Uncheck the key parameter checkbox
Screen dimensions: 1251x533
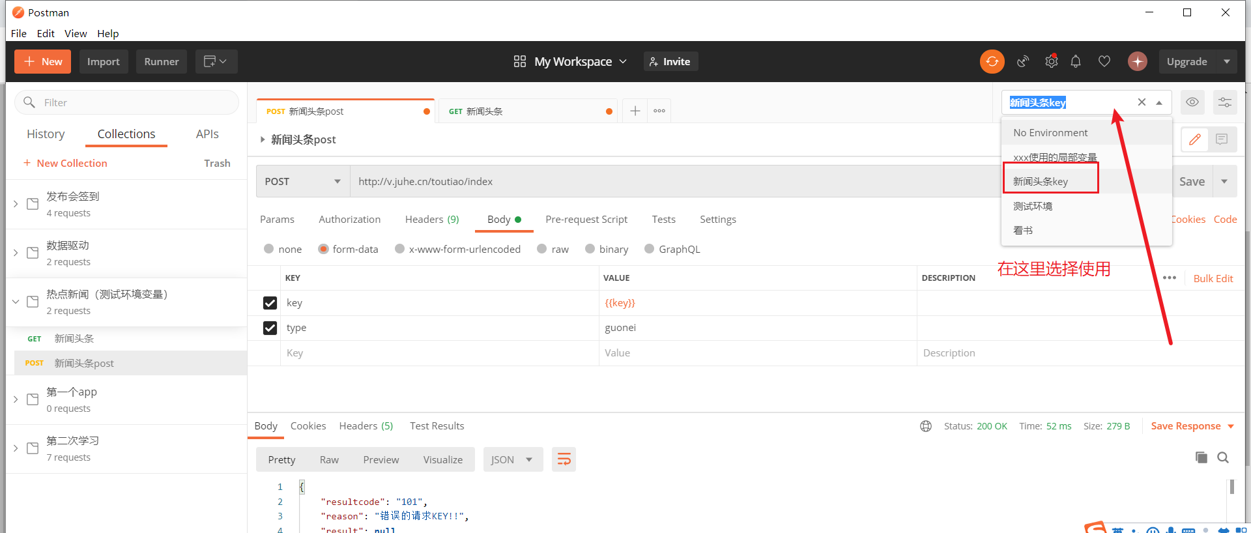(270, 303)
